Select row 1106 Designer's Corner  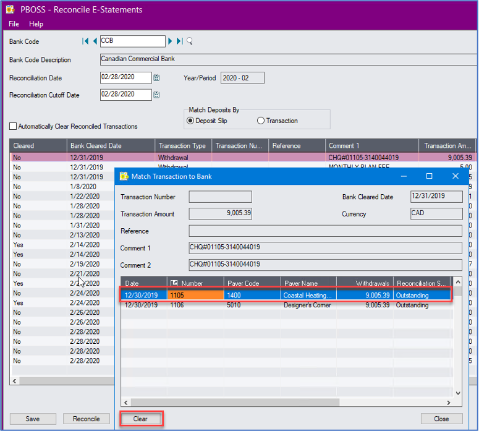[x=286, y=305]
